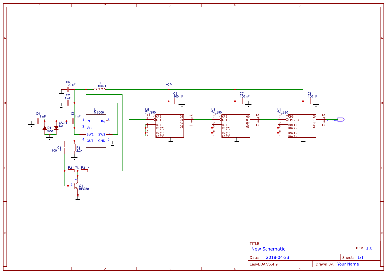Select the 6A2-T diode D1 symbol
The image size is (387, 274).
coord(45,128)
